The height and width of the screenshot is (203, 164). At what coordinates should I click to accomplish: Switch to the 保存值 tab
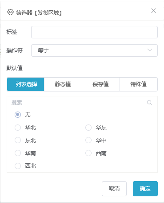pos(101,84)
